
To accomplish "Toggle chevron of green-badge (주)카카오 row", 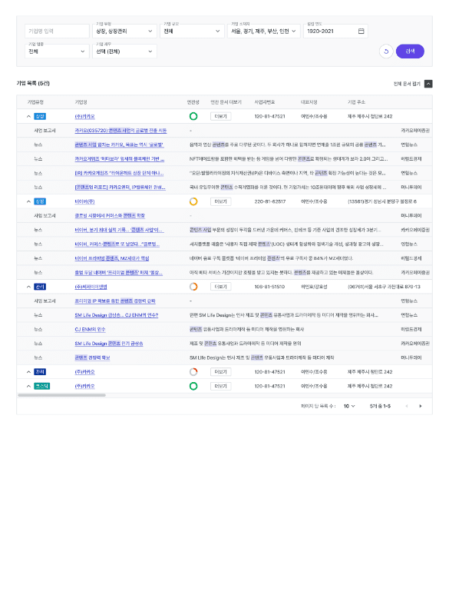I will click(28, 387).
